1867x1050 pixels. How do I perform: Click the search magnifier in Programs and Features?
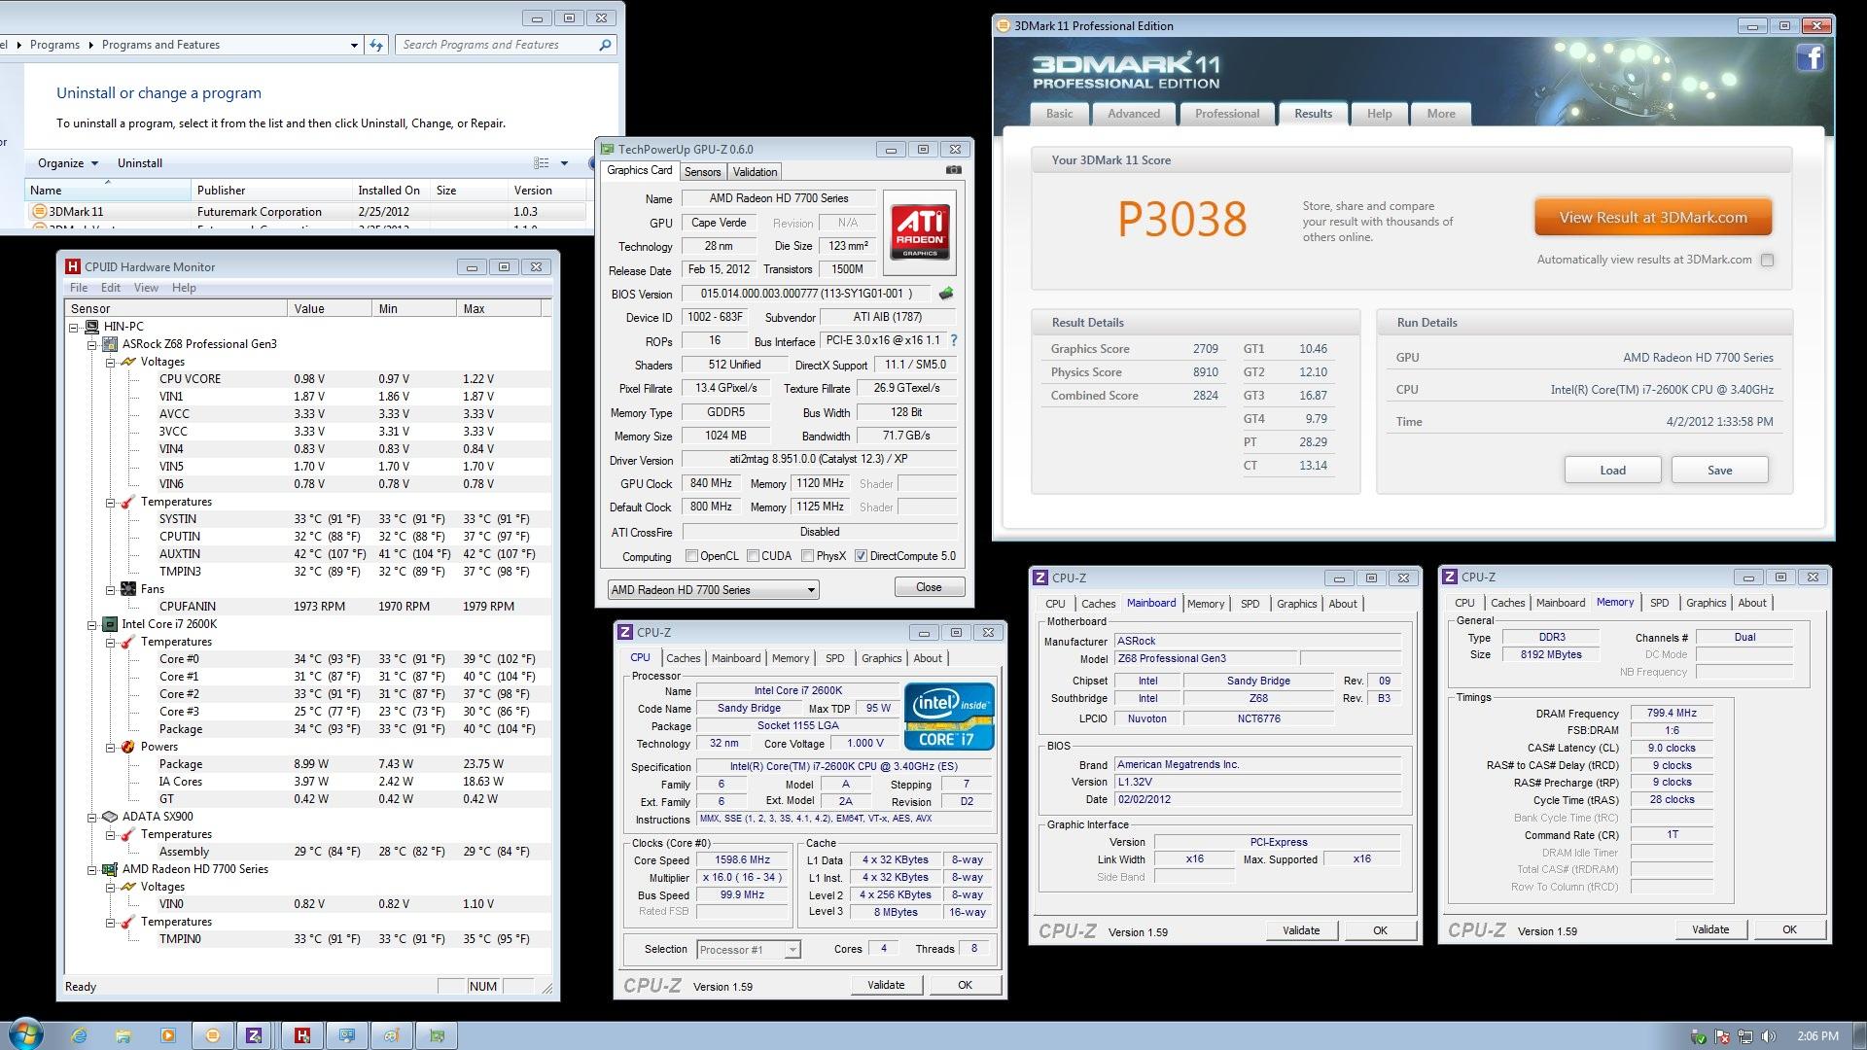(x=605, y=45)
